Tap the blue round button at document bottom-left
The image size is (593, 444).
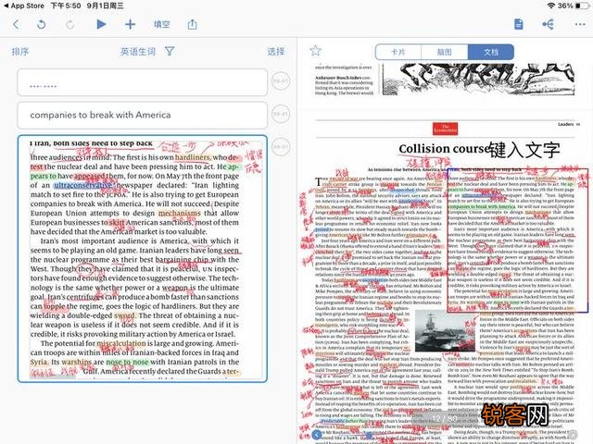[x=317, y=435]
